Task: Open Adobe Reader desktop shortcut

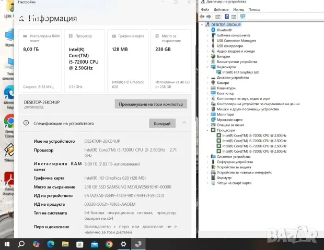Action: pos(9,178)
